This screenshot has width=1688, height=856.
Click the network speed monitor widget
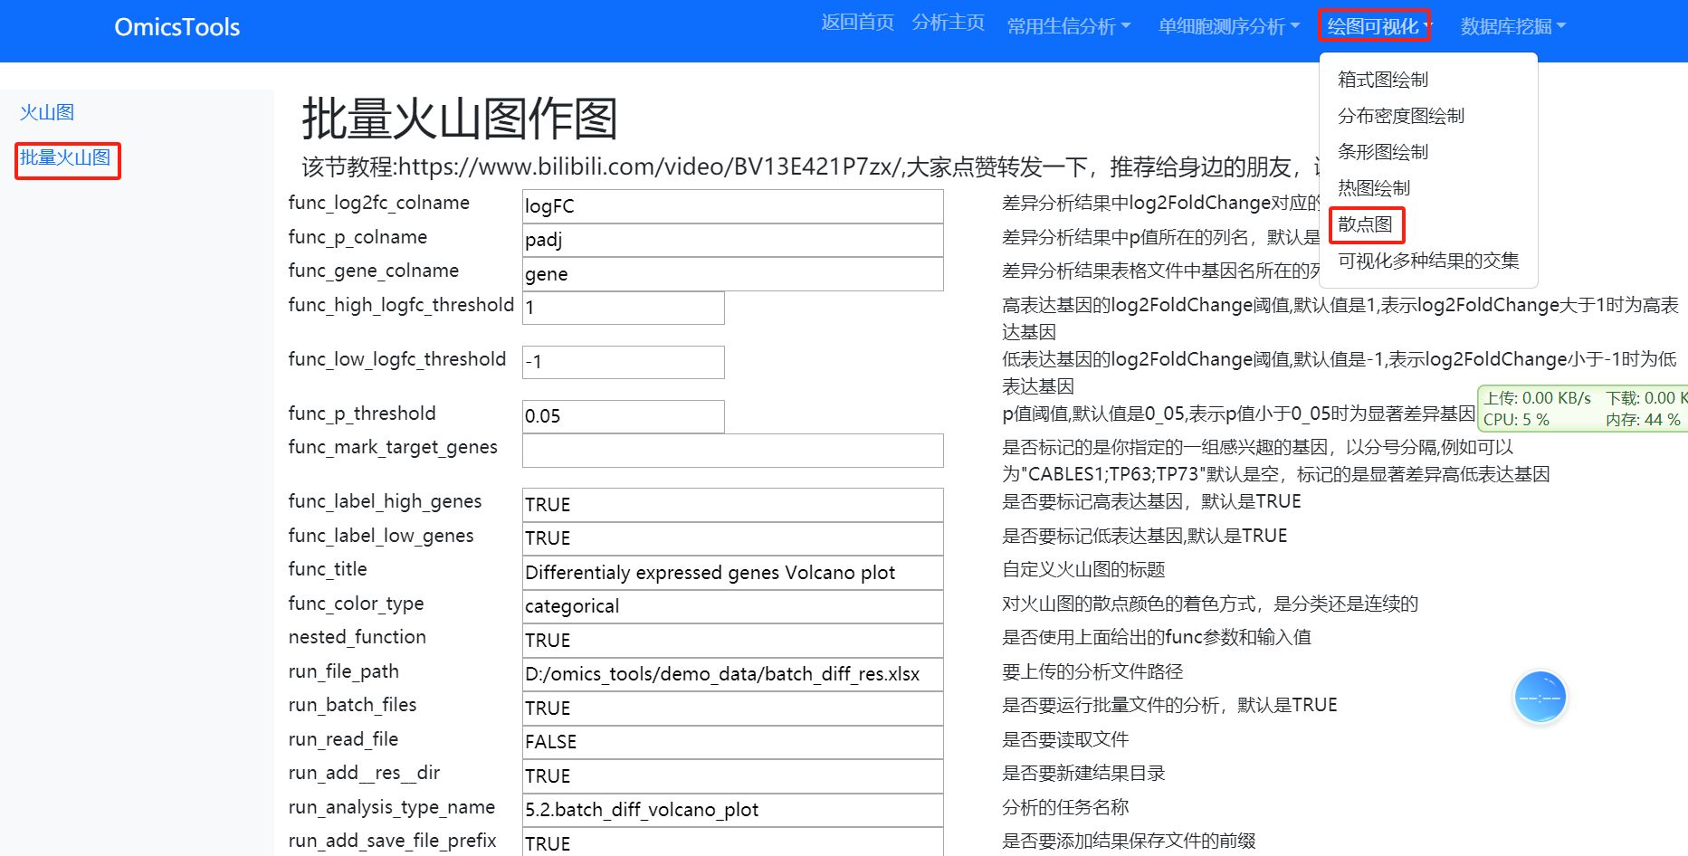point(1583,409)
